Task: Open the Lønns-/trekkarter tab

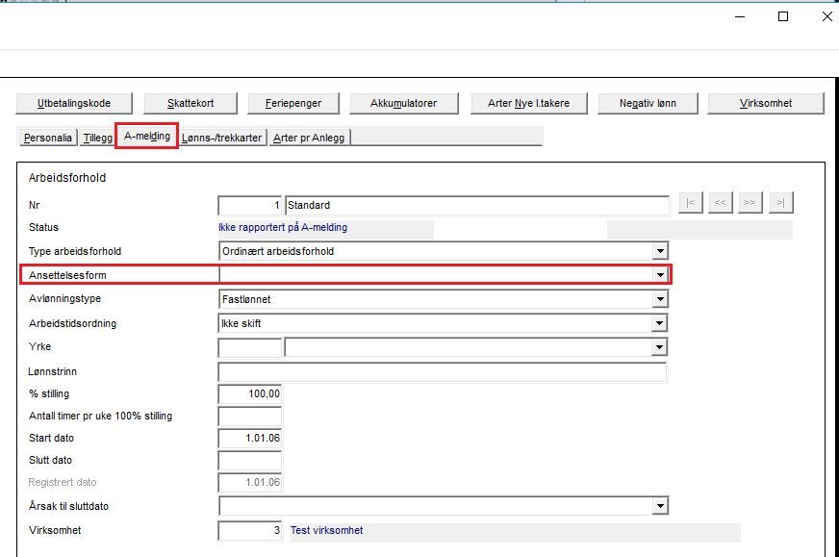Action: coord(221,138)
